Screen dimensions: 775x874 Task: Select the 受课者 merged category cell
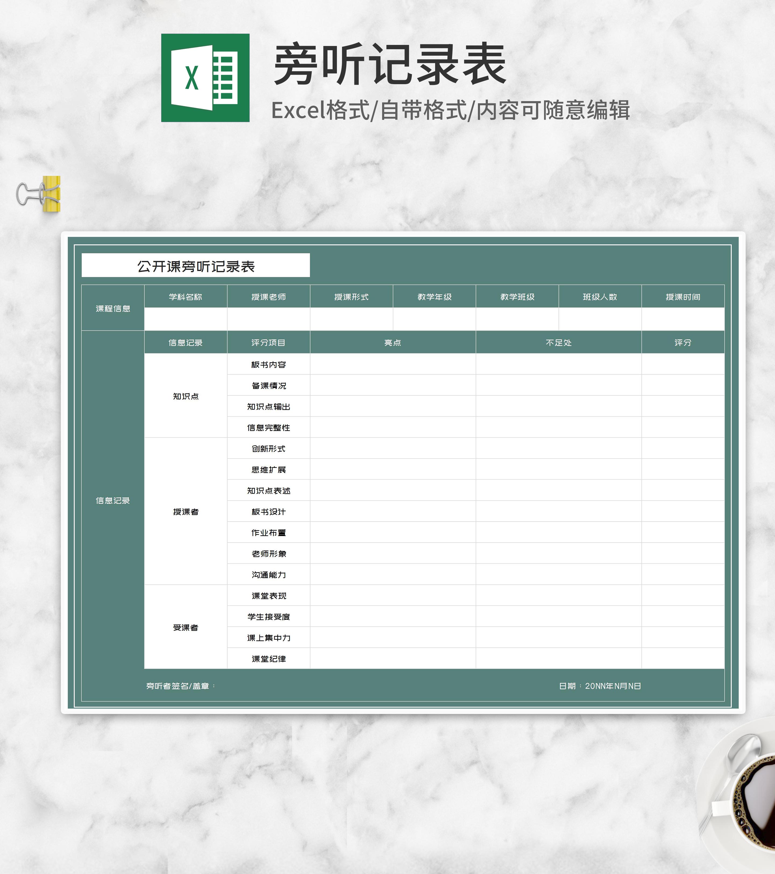[x=185, y=627]
